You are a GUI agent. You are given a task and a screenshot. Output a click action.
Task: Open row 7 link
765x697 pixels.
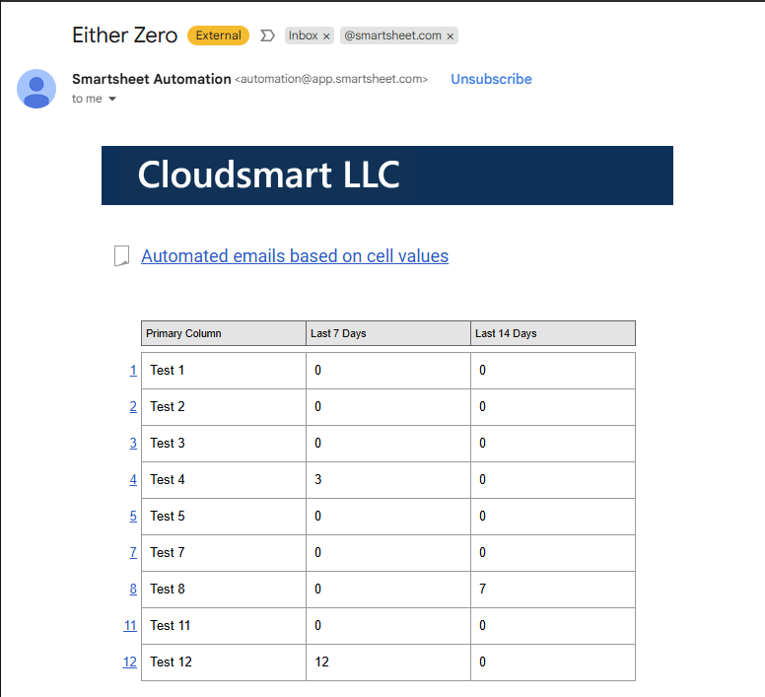point(133,553)
